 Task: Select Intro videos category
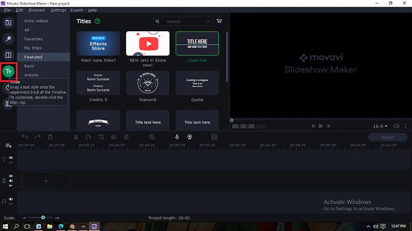pos(43,21)
